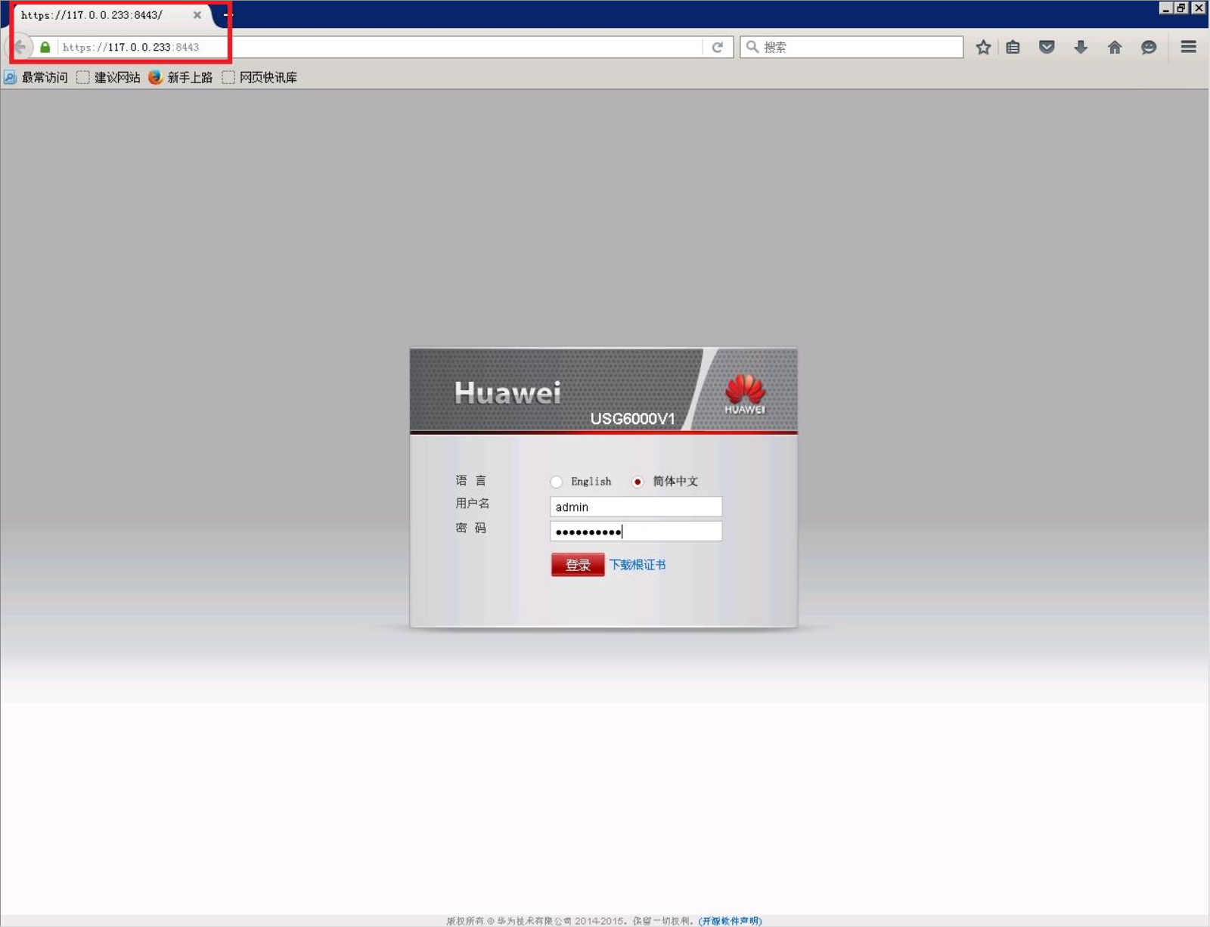
Task: Open the hamburger menu icon
Action: click(1189, 47)
